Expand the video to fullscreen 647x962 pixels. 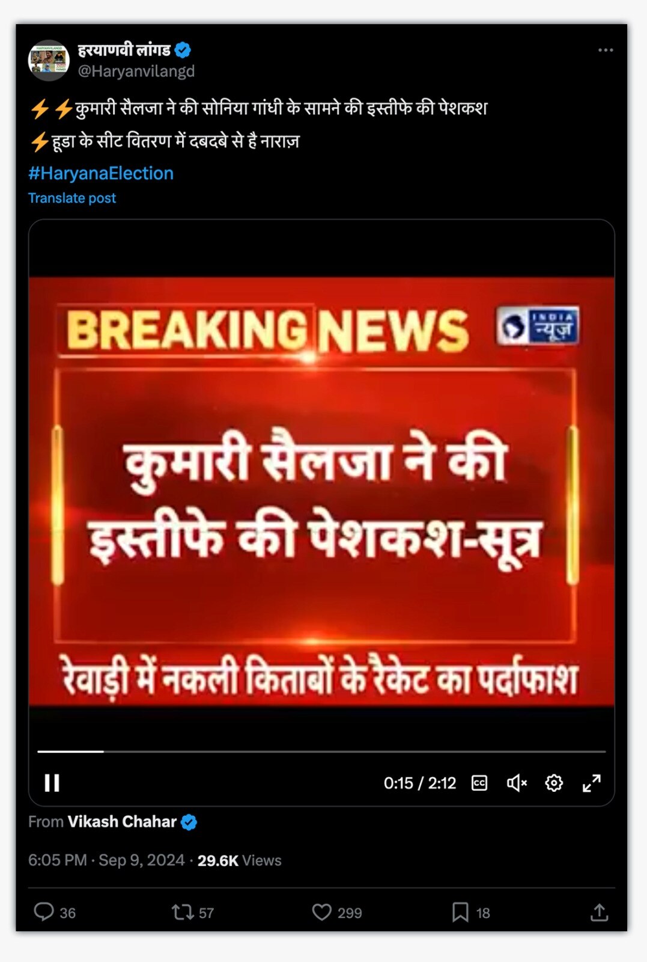coord(592,783)
